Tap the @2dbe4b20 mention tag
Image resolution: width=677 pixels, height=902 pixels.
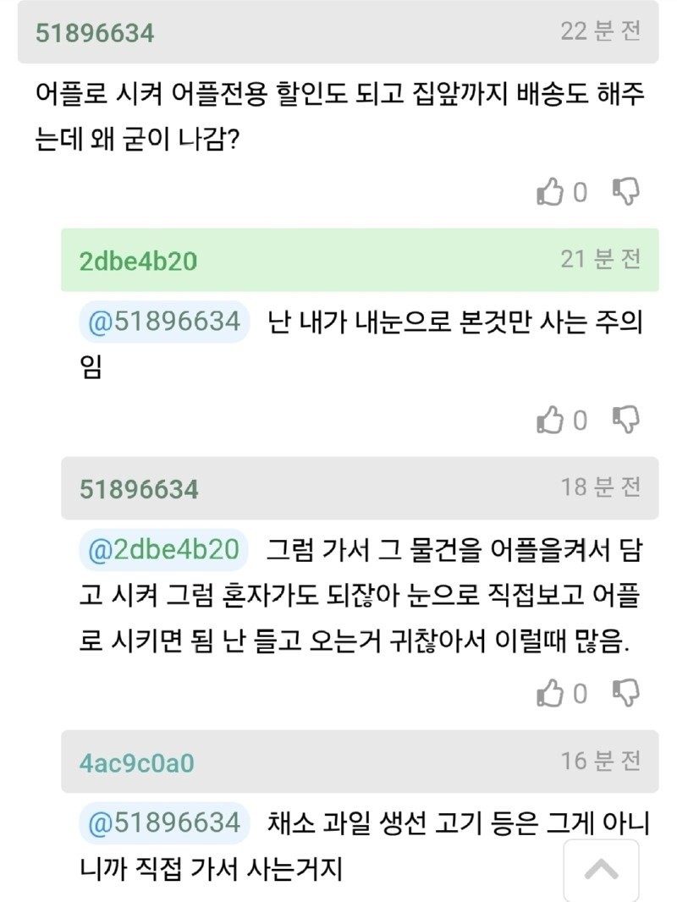pyautogui.click(x=164, y=549)
